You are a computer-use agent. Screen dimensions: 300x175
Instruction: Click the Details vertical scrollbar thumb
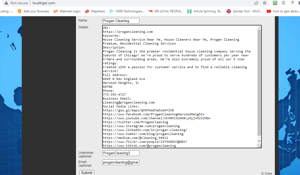259,83
